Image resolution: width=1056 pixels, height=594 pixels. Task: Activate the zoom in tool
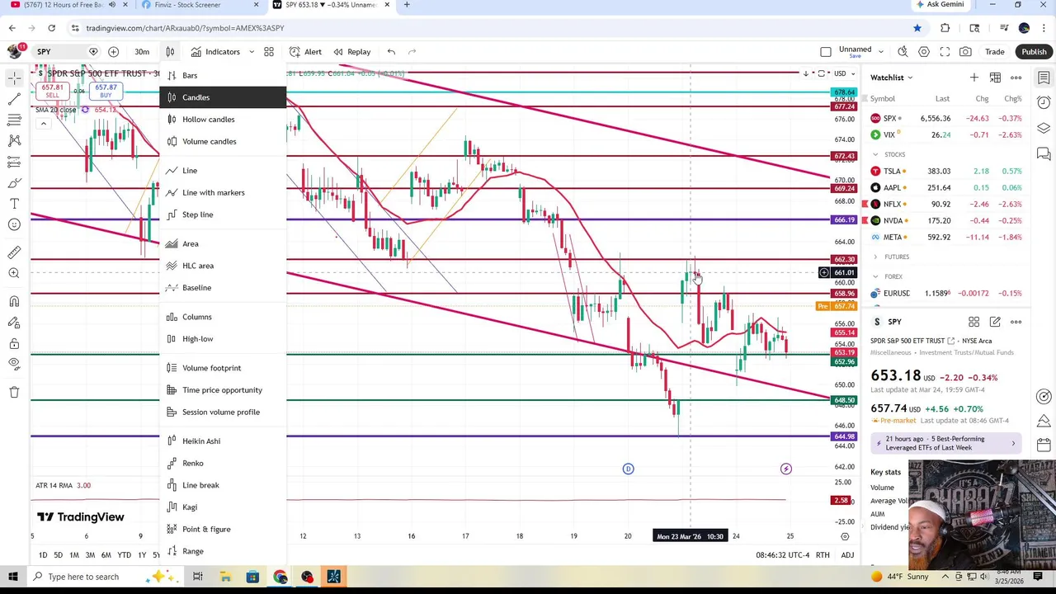[x=14, y=273]
